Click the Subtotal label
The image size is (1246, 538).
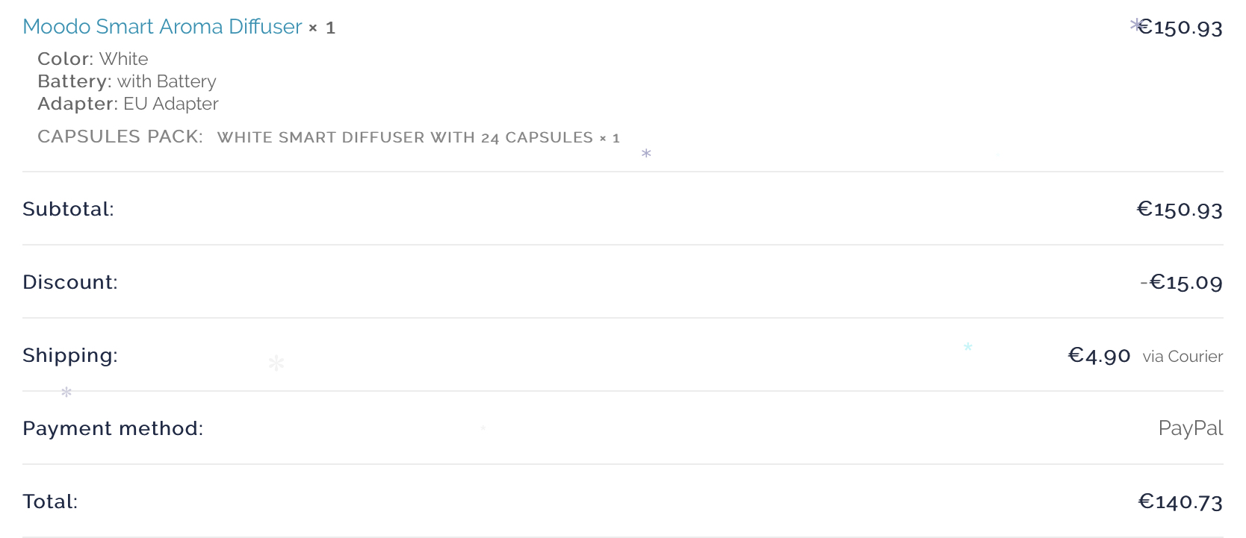68,209
